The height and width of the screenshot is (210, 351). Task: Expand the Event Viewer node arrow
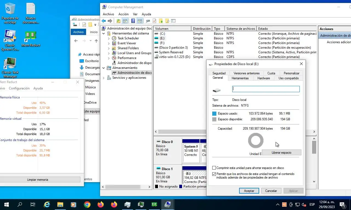tap(109, 43)
